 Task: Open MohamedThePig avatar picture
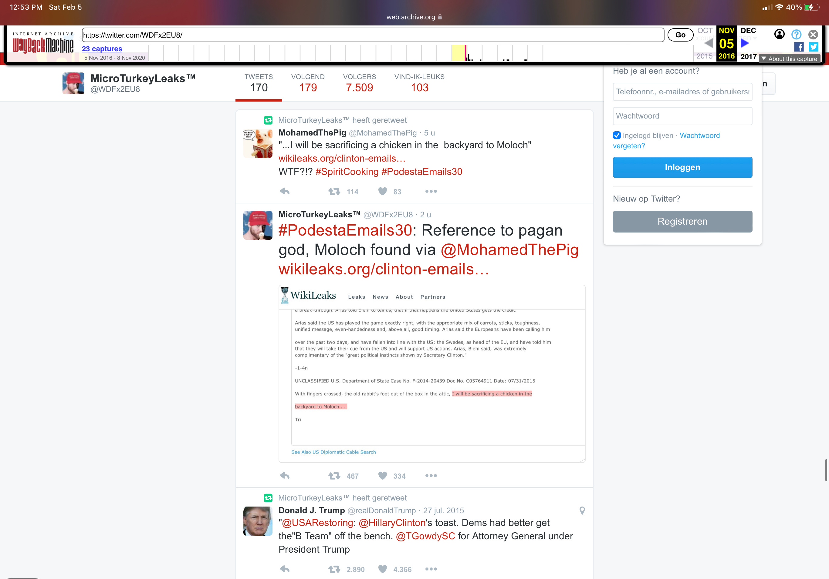(x=258, y=144)
